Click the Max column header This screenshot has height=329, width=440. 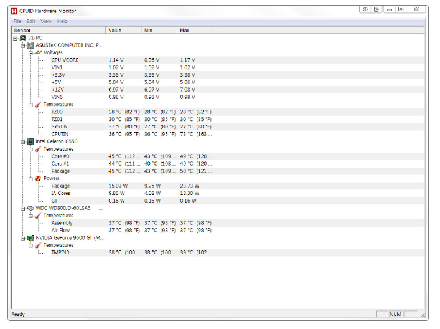[x=195, y=30]
